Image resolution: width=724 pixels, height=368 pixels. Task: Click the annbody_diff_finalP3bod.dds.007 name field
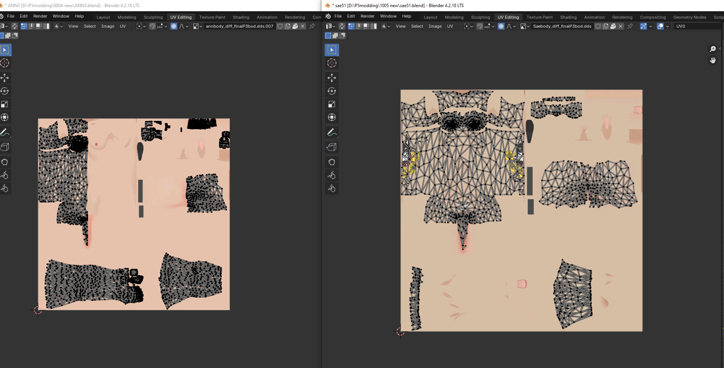tap(239, 26)
